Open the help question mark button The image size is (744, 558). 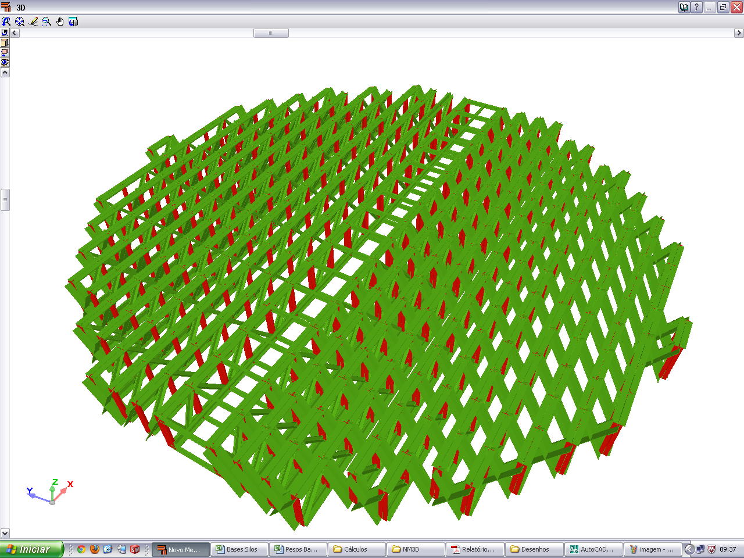click(x=696, y=8)
